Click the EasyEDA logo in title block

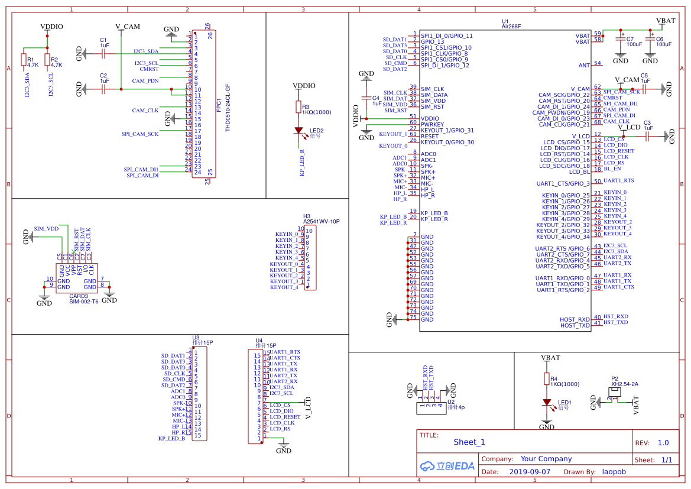pyautogui.click(x=447, y=466)
